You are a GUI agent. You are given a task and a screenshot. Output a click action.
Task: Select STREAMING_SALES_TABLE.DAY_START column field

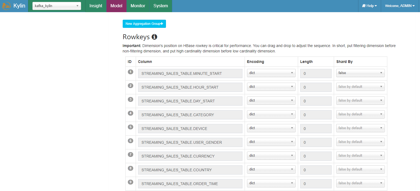pos(190,101)
